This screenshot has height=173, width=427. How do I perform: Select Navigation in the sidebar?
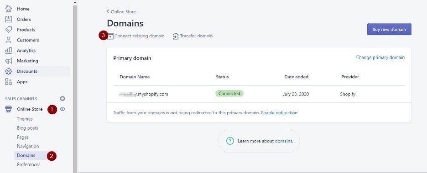coord(28,146)
